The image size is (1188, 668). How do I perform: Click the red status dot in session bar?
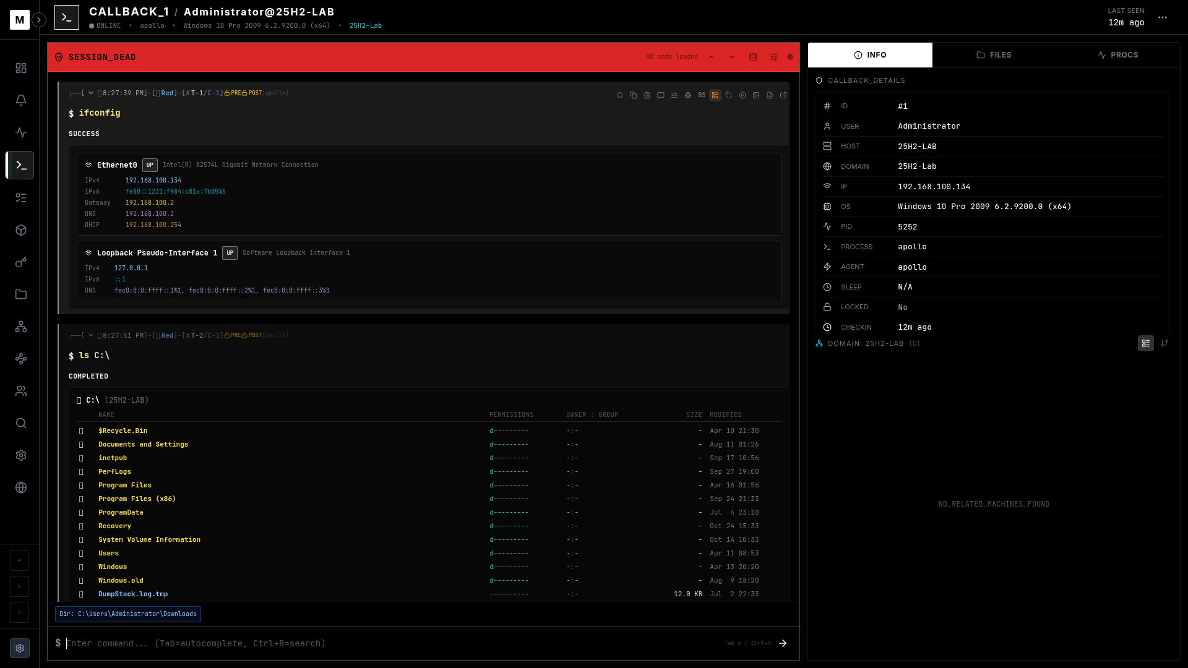(790, 57)
